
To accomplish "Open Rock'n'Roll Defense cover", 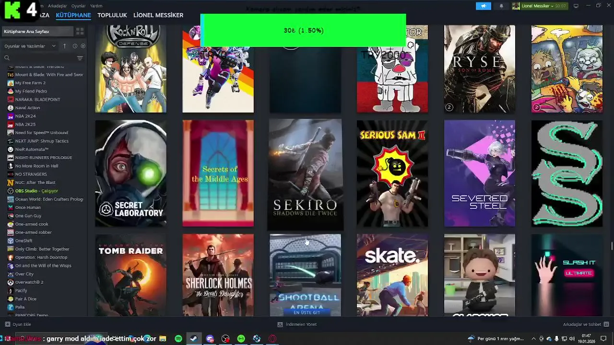I will point(131,69).
